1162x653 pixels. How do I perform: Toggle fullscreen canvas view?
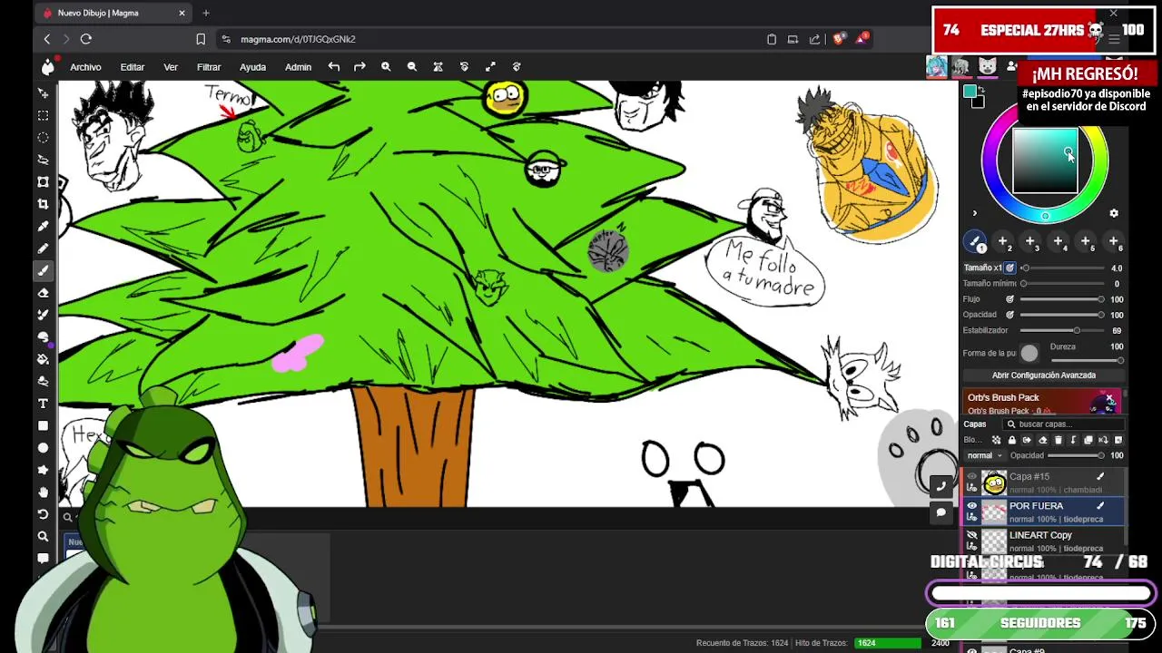pyautogui.click(x=490, y=66)
